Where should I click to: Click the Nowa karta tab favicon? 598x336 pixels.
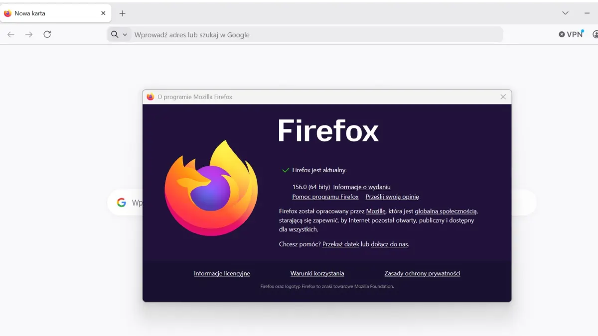[7, 13]
